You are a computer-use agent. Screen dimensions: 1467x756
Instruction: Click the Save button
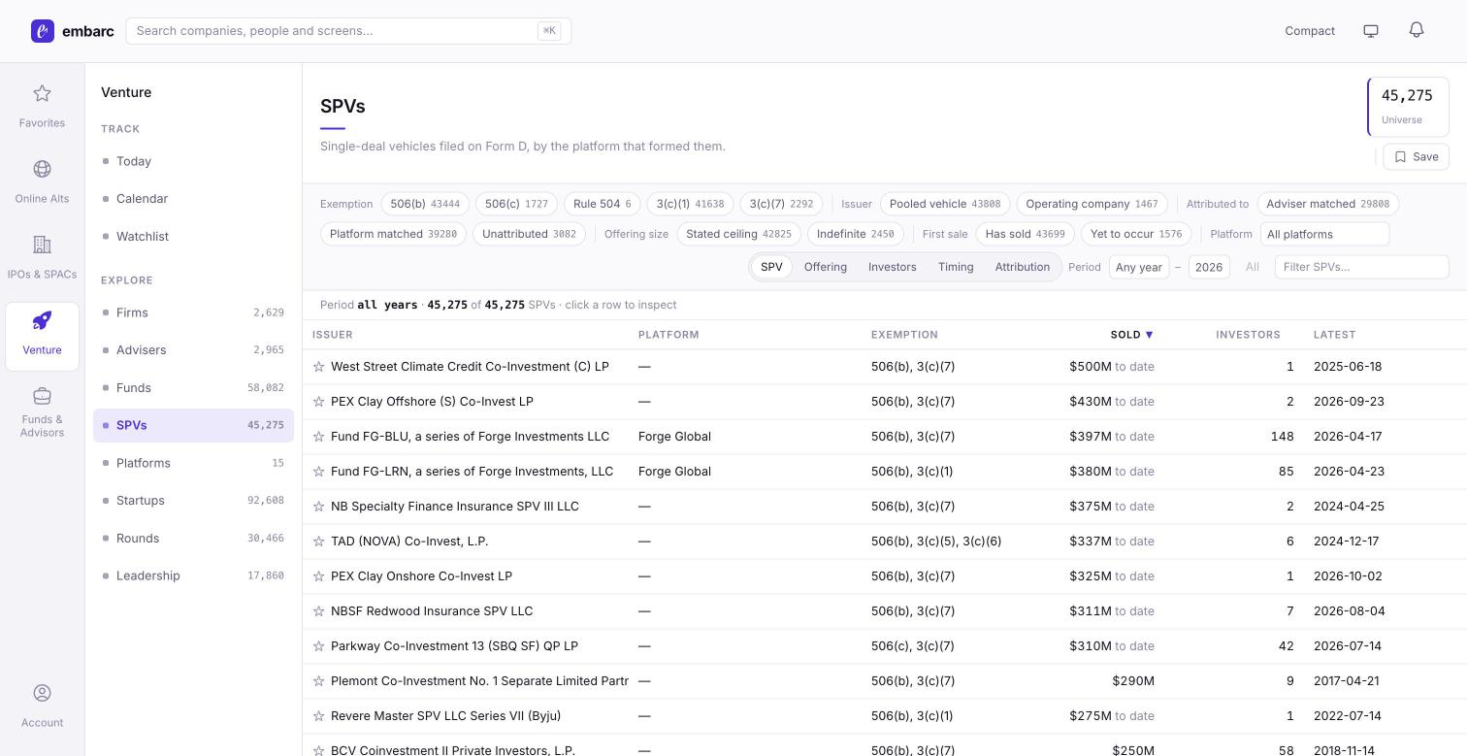pos(1417,156)
